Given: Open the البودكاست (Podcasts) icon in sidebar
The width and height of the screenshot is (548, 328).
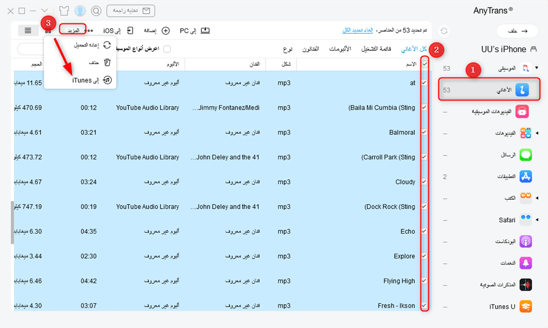Looking at the screenshot, I should [x=525, y=241].
